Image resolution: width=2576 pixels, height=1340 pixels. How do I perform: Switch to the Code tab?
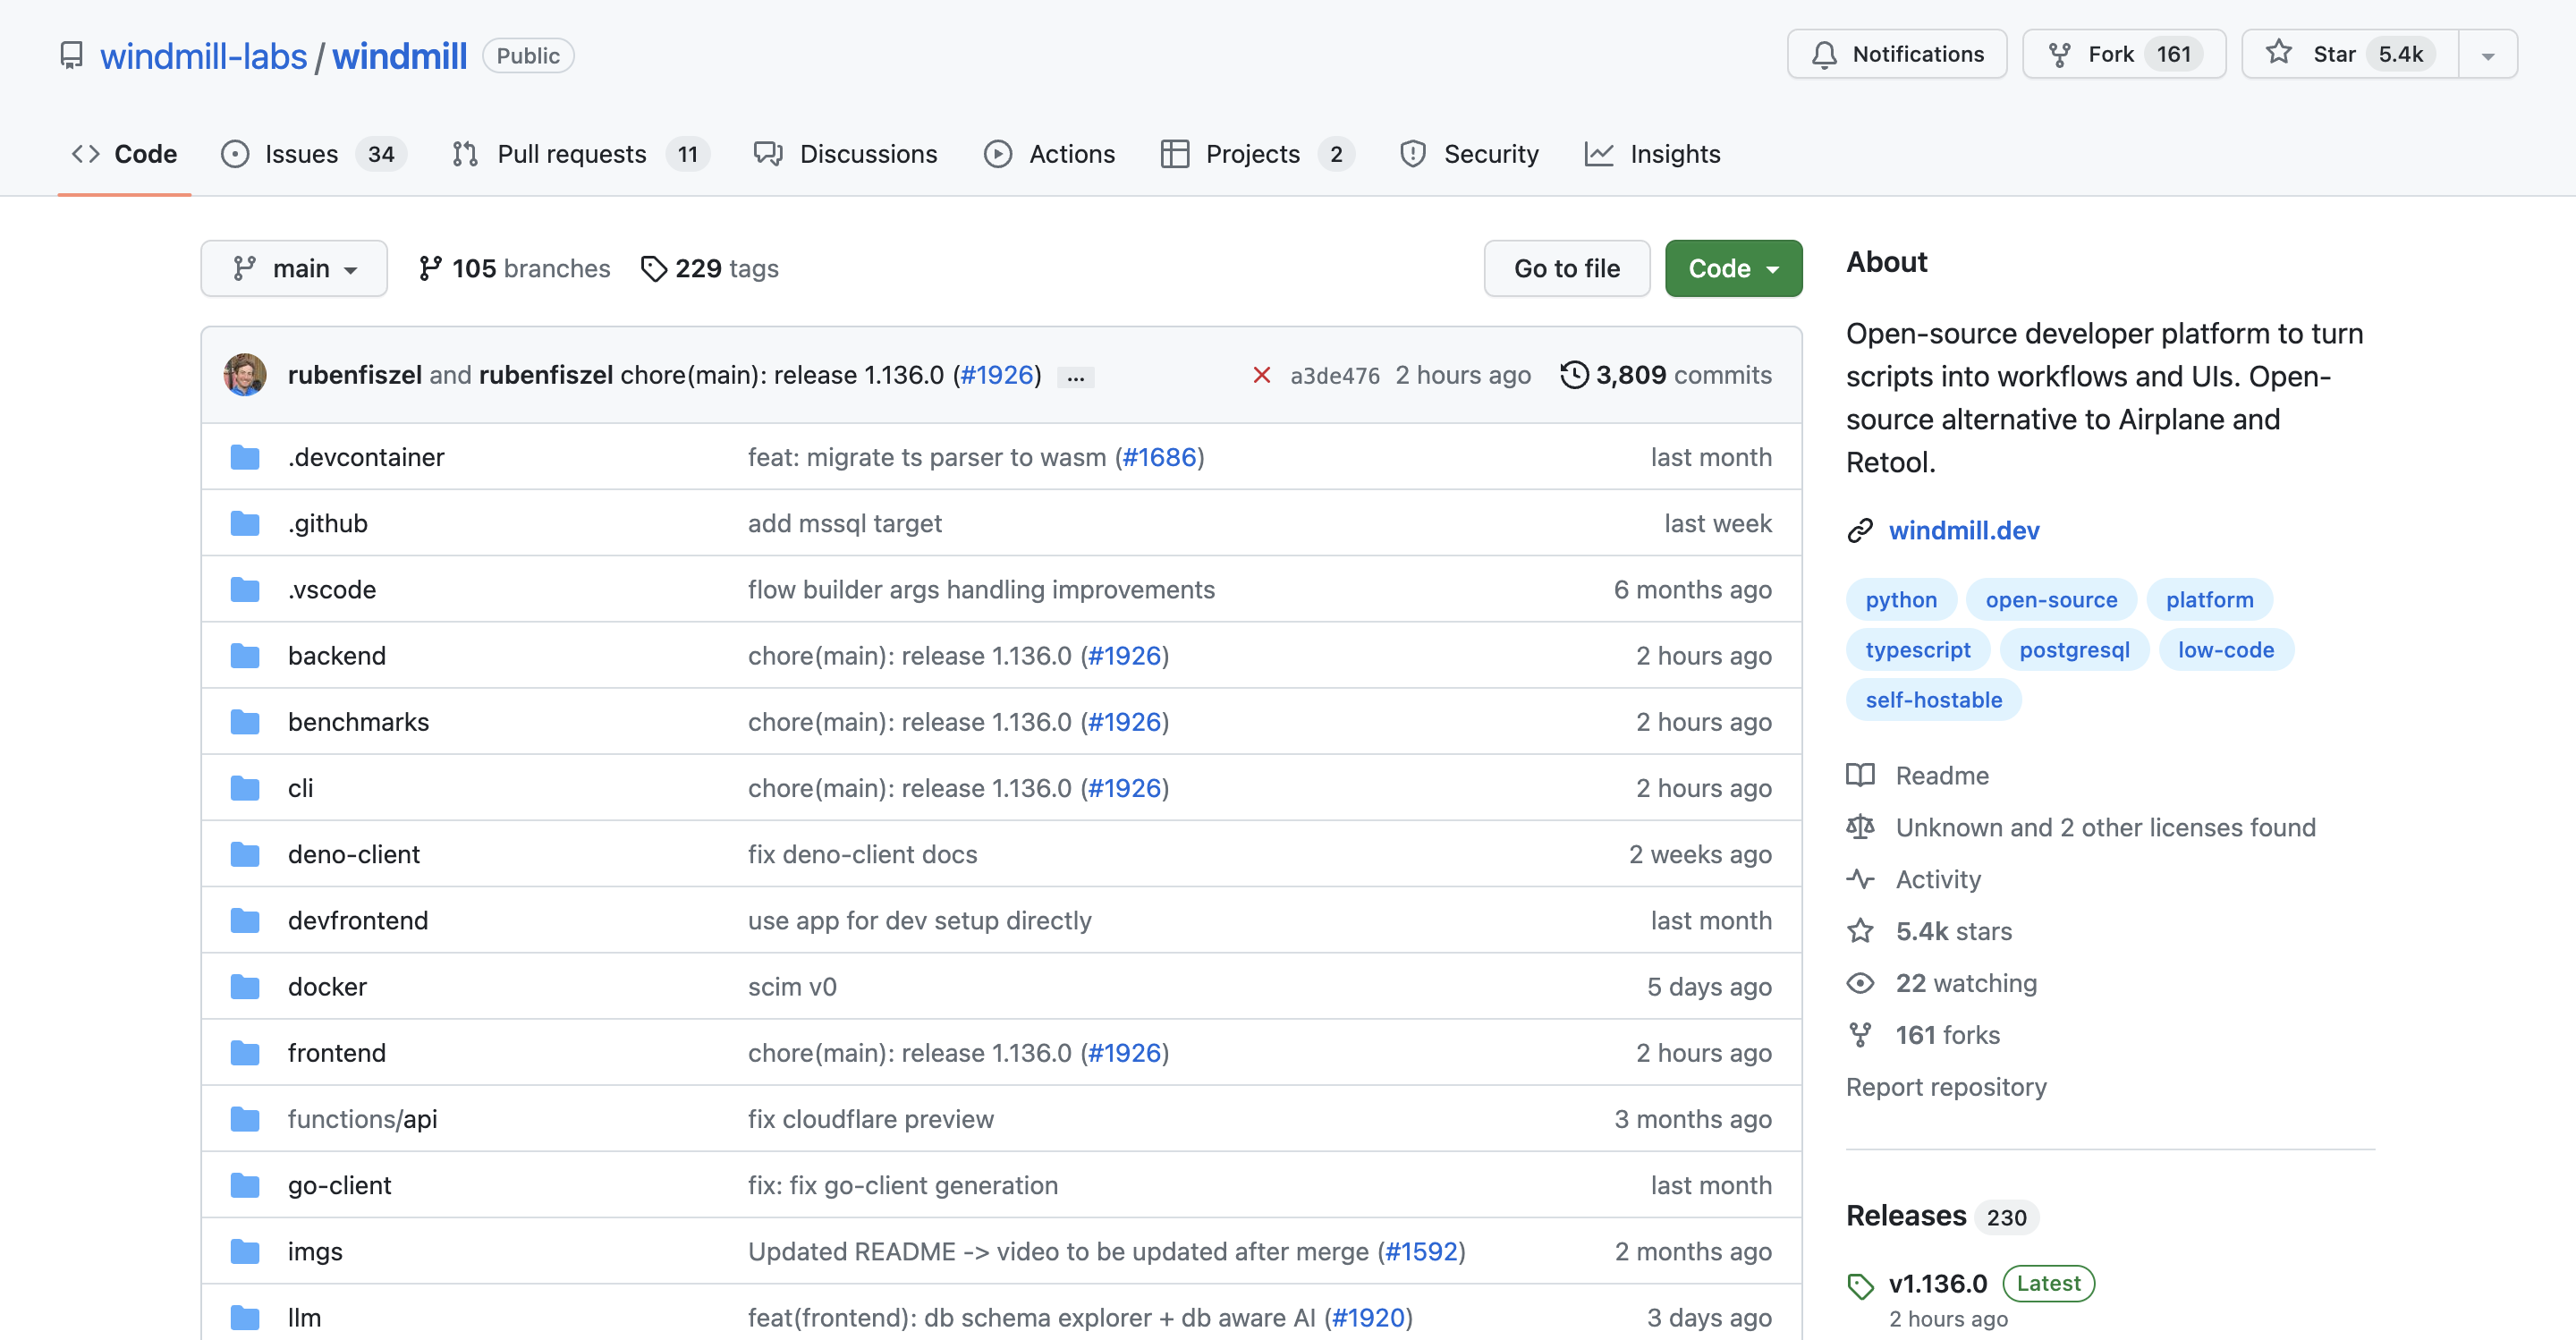pos(124,153)
